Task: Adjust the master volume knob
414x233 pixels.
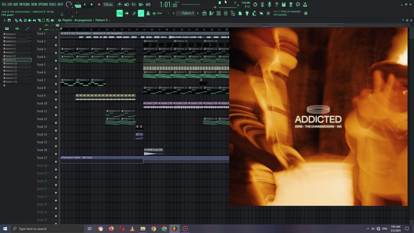Action: click(69, 5)
